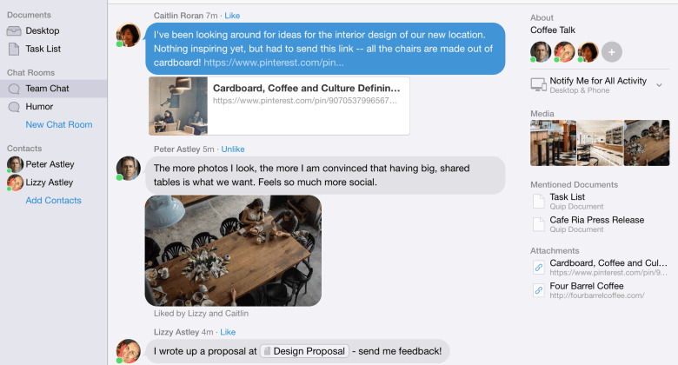Click the monitor icon next to Notify Me
This screenshot has width=678, height=365.
point(539,85)
